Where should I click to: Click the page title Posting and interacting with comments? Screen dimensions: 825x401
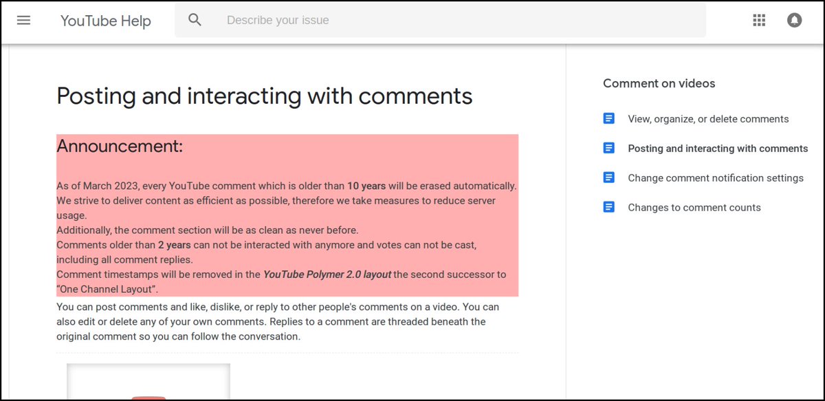click(265, 96)
